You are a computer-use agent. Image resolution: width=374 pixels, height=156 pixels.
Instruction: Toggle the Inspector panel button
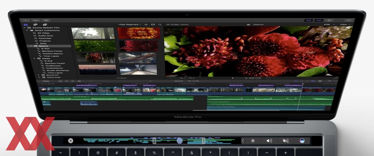329,20
